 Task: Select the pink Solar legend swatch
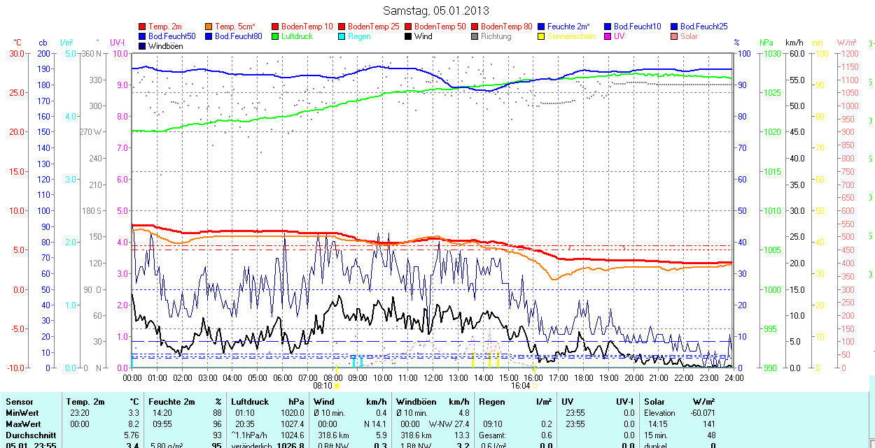(673, 36)
